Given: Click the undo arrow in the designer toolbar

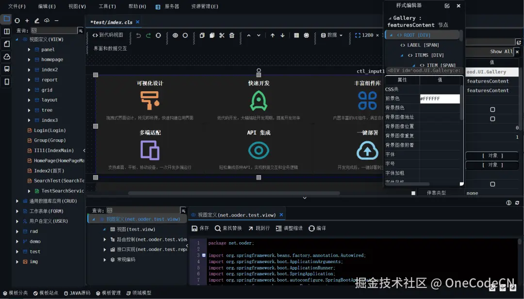Looking at the screenshot, I should point(138,35).
